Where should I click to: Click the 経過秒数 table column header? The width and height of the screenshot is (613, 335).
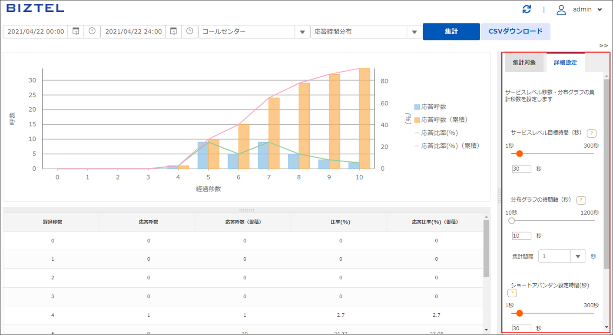[x=52, y=222]
